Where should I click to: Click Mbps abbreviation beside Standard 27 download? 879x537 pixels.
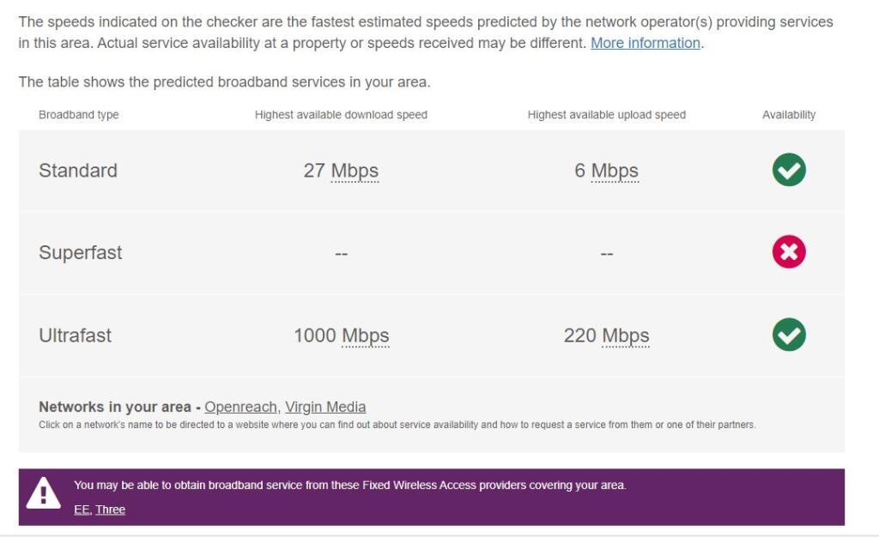355,171
